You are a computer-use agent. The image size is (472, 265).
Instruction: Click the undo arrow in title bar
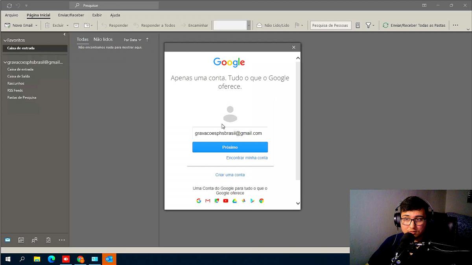tap(18, 5)
